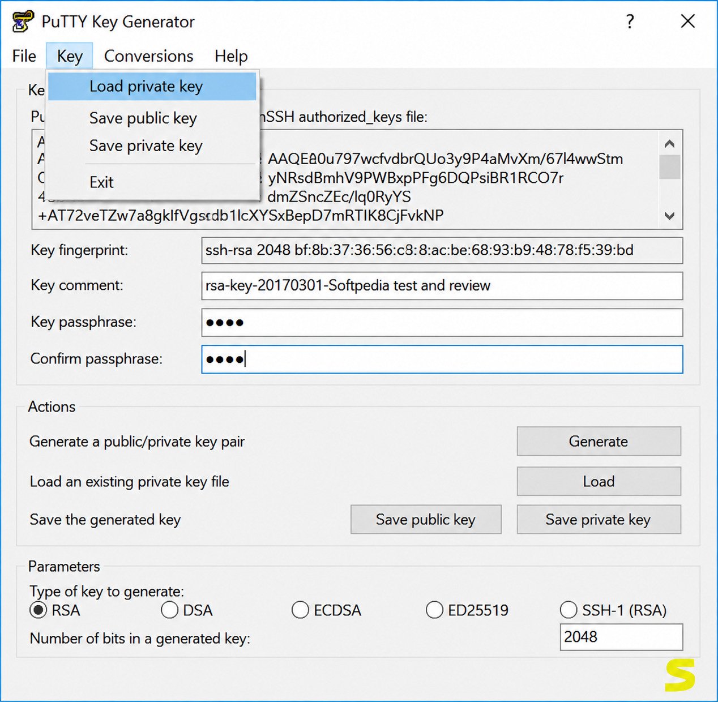
Task: Click the question mark help button in title bar
Action: pyautogui.click(x=630, y=22)
